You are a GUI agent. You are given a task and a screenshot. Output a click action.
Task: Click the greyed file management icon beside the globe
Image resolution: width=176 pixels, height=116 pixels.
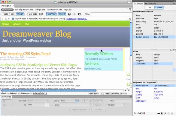(x=74, y=14)
